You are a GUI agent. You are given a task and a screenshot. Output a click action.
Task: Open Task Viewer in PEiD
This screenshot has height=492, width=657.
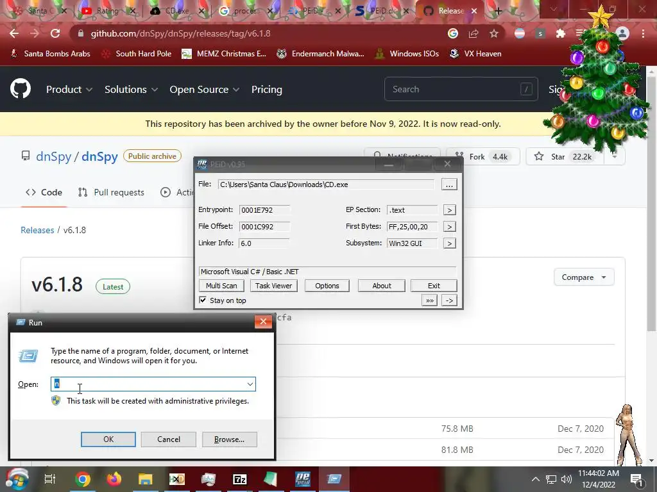click(273, 286)
